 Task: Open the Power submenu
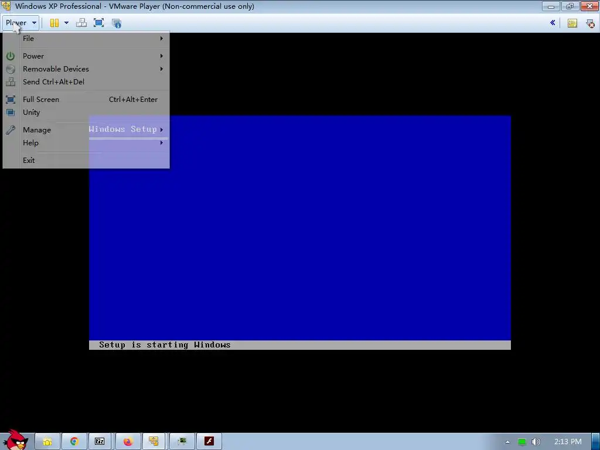(86, 56)
